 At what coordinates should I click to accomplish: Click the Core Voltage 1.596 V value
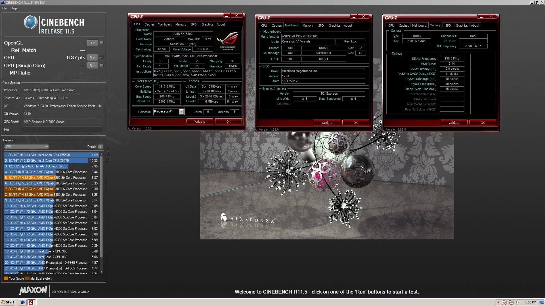pyautogui.click(x=202, y=49)
